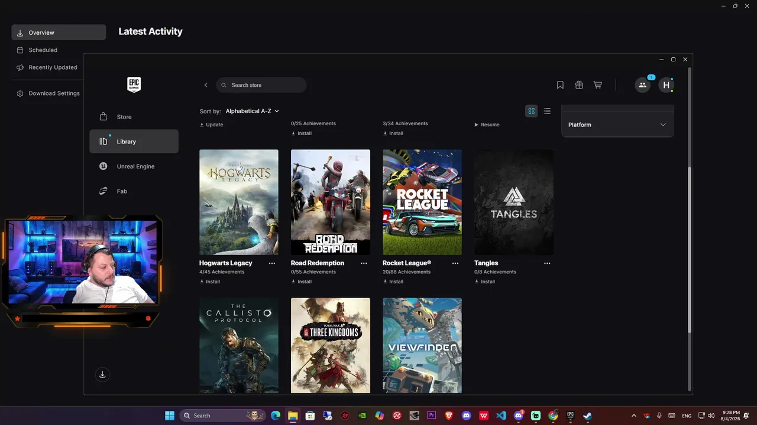Screen dimensions: 757x425
Task: Open Brave browser from the taskbar
Action: point(449,416)
